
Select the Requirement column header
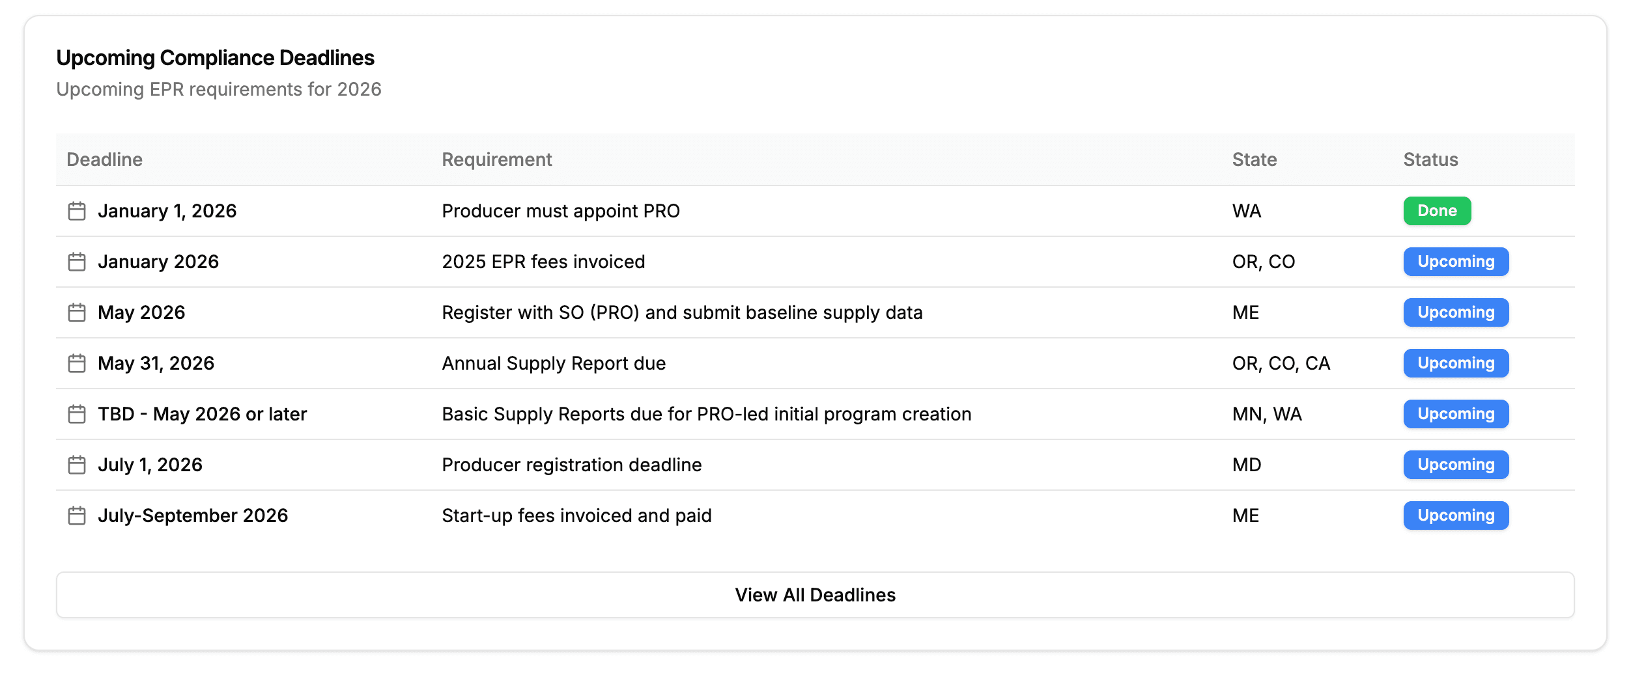coord(497,159)
